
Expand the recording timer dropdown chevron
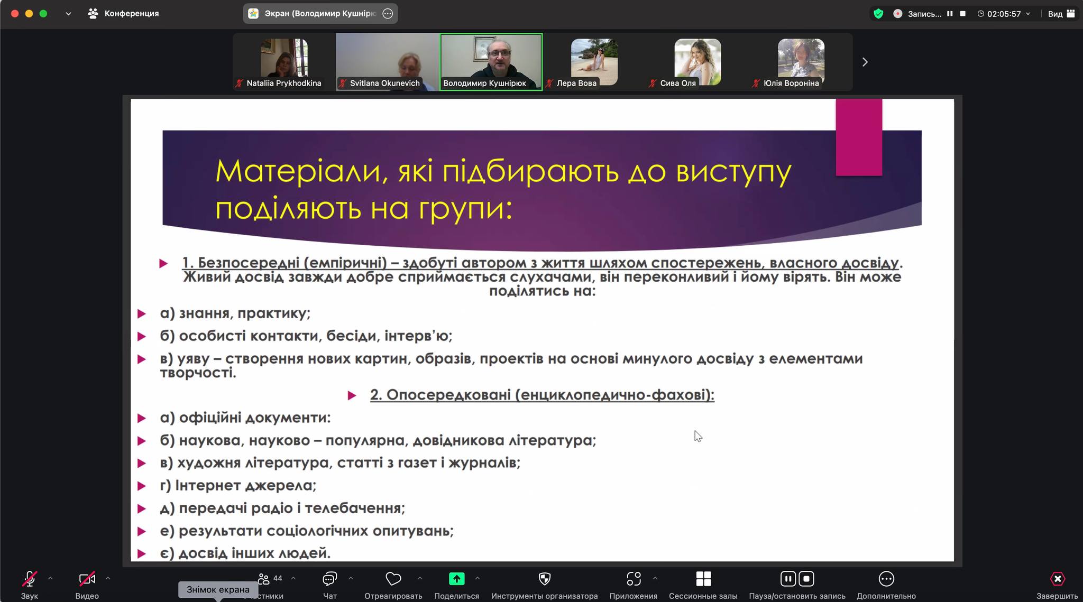point(1028,14)
